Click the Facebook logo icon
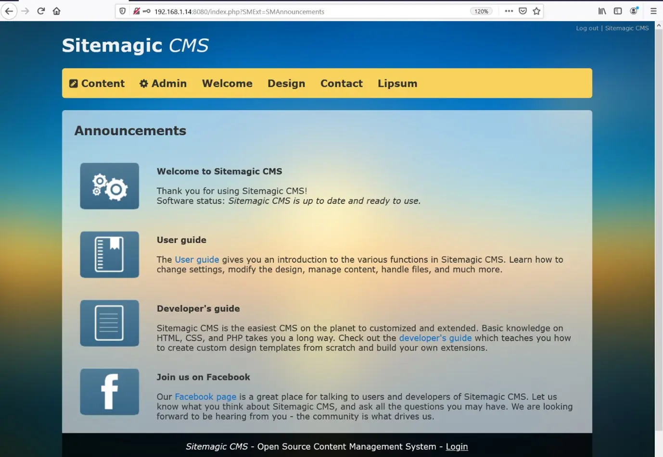Viewport: 663px width, 457px height. 109,392
